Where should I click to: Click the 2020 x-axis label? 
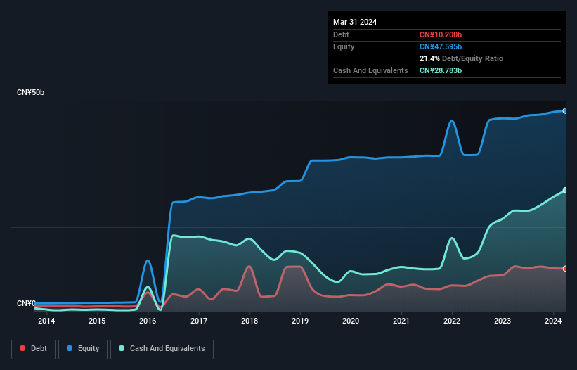click(x=351, y=321)
